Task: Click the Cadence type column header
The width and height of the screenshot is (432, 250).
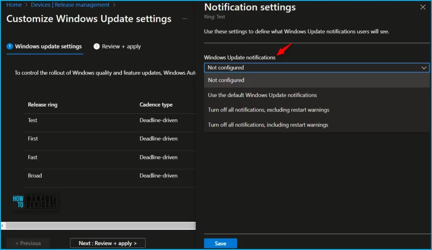Action: [x=156, y=105]
